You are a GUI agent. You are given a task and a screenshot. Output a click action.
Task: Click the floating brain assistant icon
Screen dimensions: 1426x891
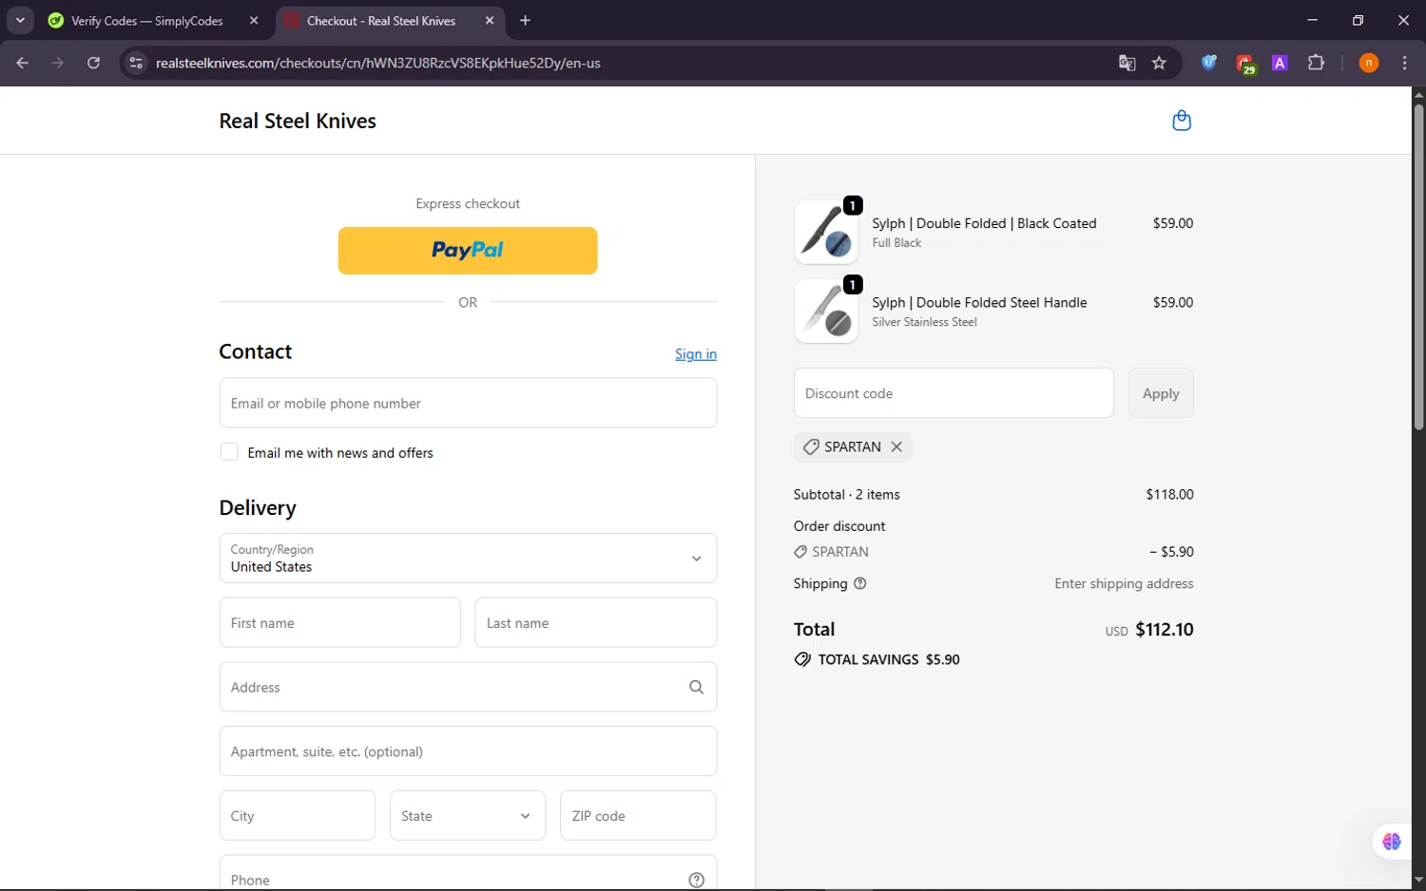tap(1392, 842)
